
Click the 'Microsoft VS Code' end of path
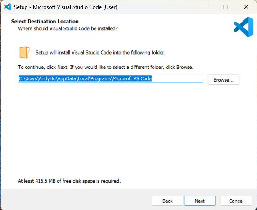pos(132,78)
